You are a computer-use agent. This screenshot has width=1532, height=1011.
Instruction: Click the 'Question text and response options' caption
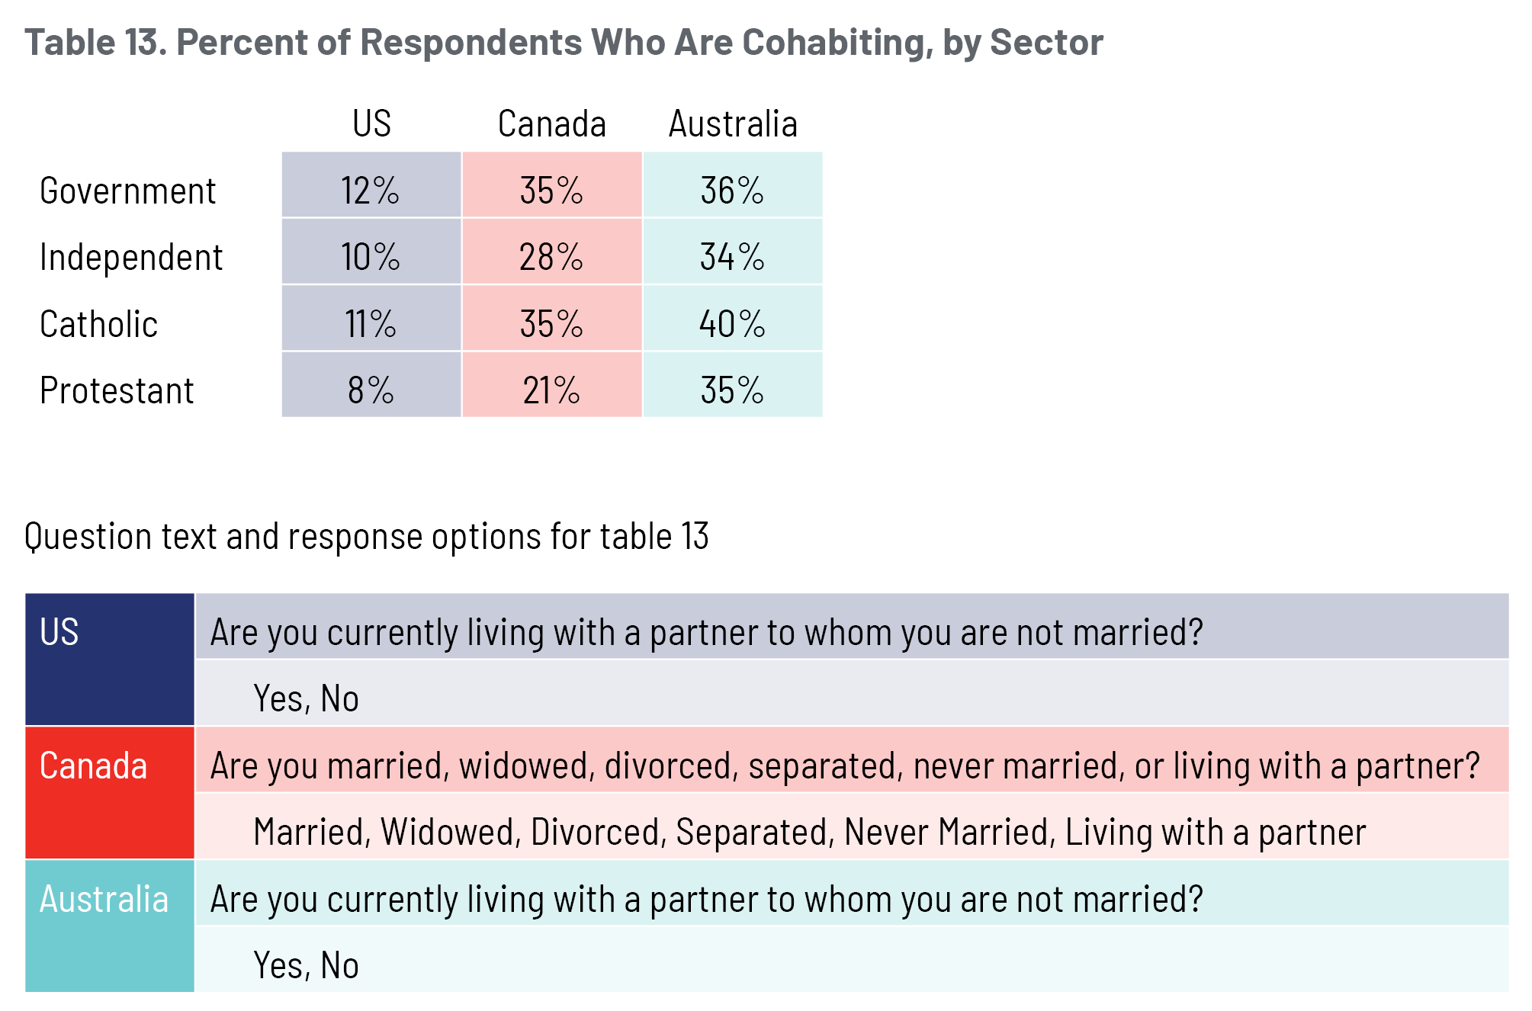pos(366,536)
